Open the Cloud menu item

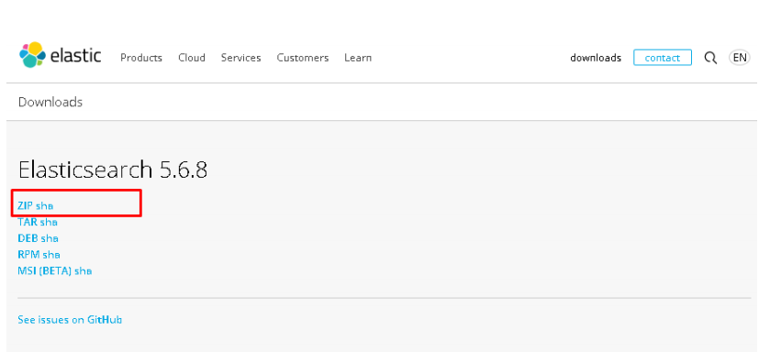click(192, 58)
